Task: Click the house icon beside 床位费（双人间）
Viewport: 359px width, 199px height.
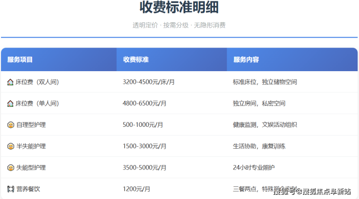Action: click(x=10, y=82)
